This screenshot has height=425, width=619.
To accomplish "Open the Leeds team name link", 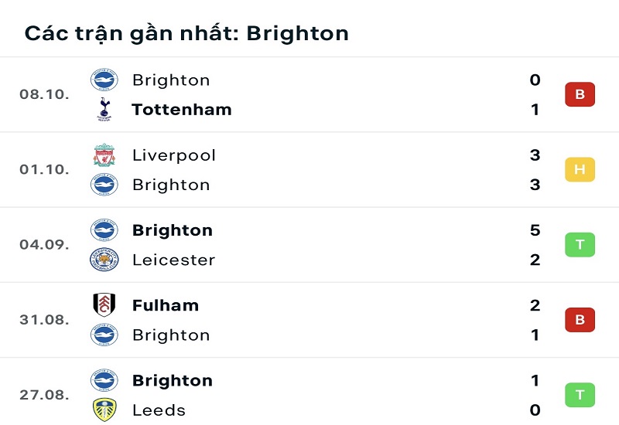I will tap(159, 410).
